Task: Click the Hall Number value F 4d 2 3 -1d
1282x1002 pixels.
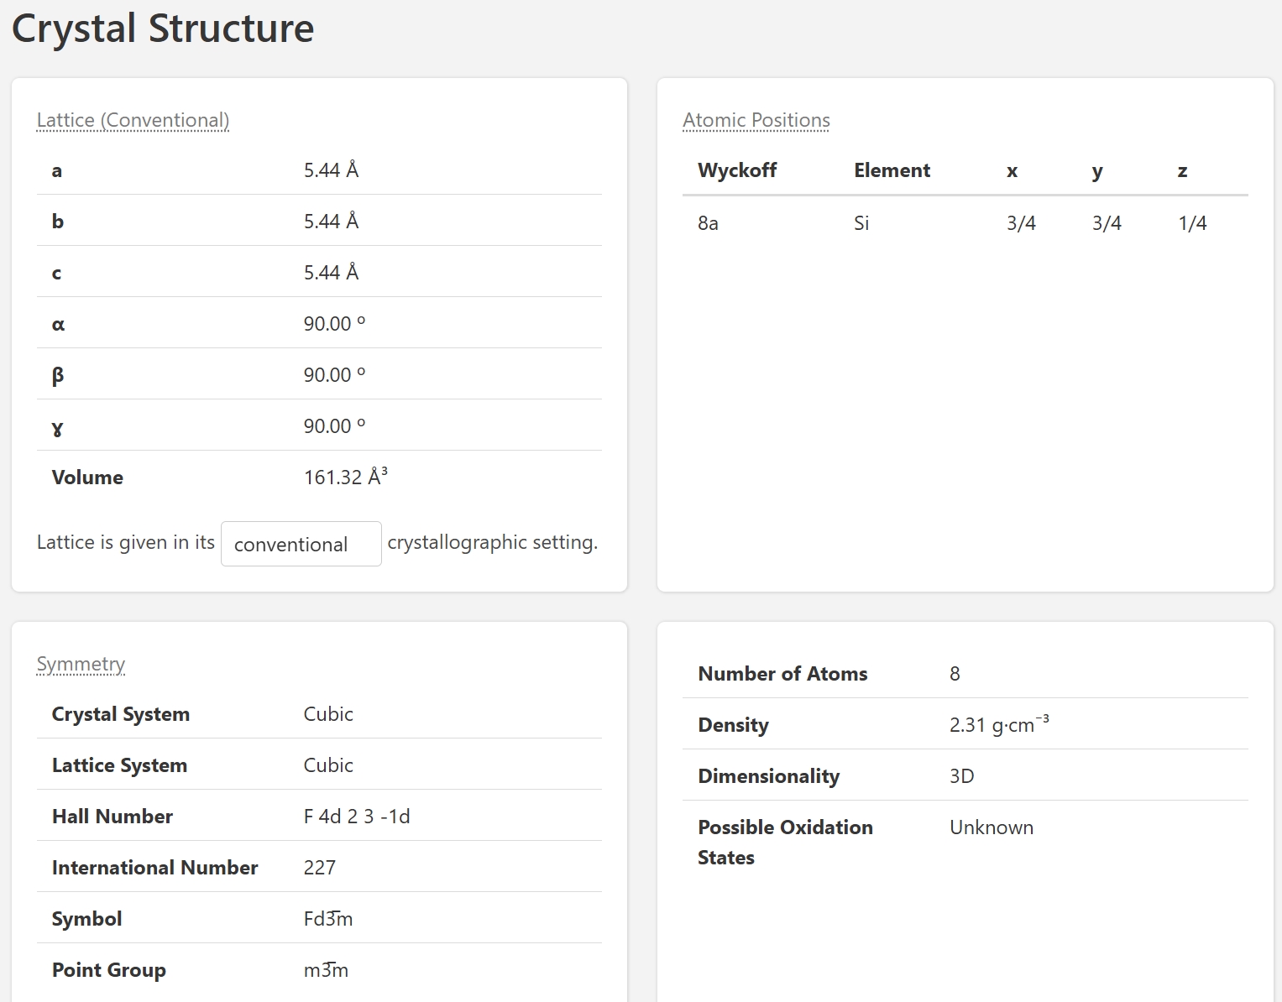Action: pyautogui.click(x=357, y=817)
